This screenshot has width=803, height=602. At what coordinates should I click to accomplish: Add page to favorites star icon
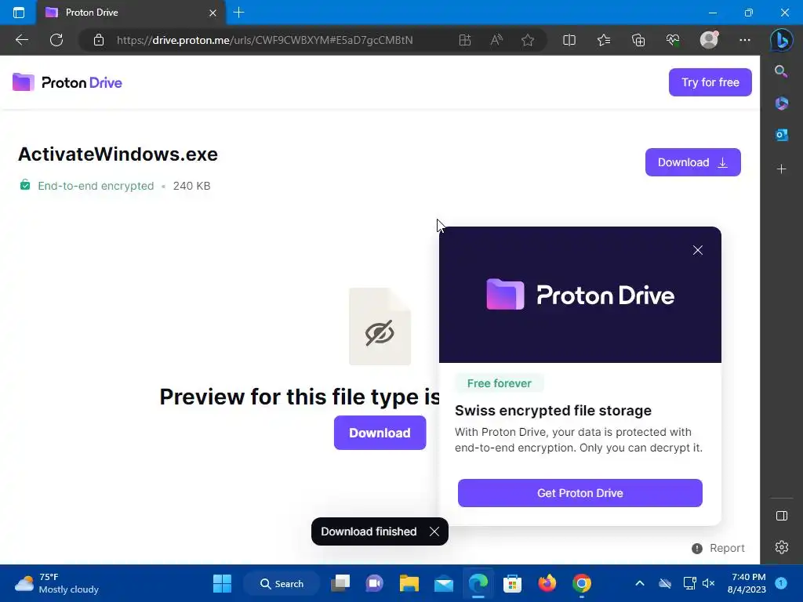(528, 40)
